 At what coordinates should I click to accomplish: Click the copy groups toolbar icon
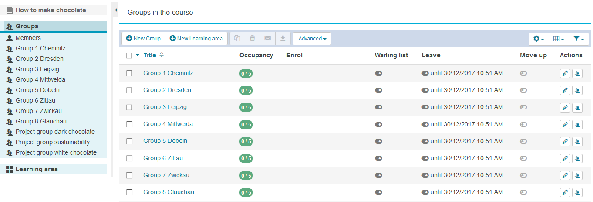(237, 39)
